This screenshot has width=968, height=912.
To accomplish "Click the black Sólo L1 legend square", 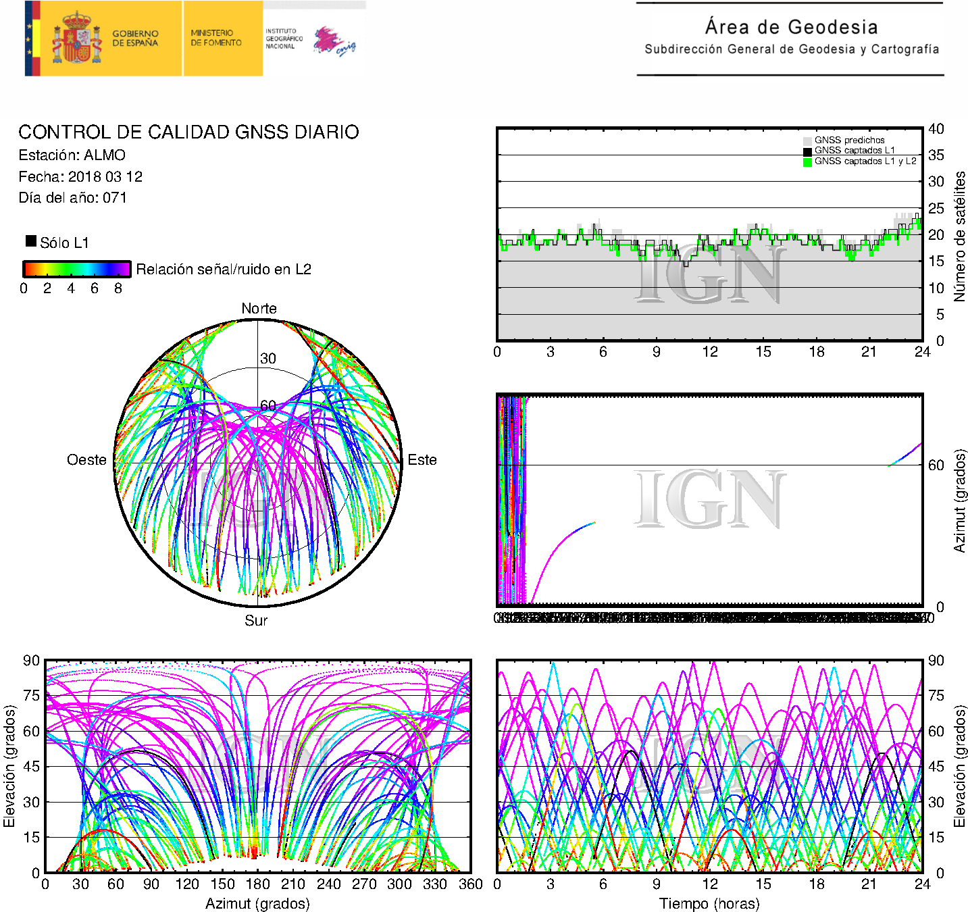I will click(31, 241).
